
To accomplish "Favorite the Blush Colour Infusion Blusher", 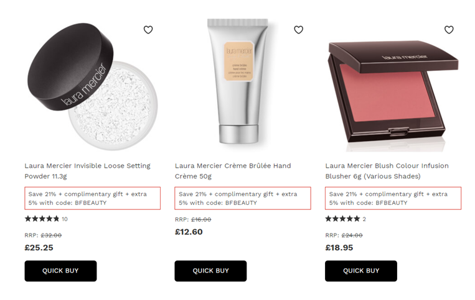I will click(x=449, y=30).
